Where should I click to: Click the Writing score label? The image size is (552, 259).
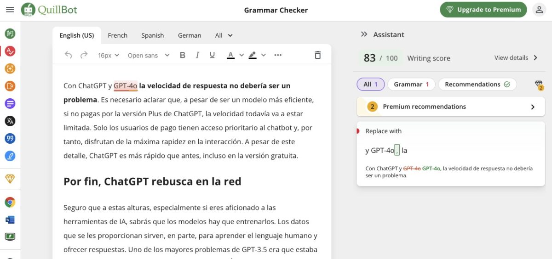429,58
